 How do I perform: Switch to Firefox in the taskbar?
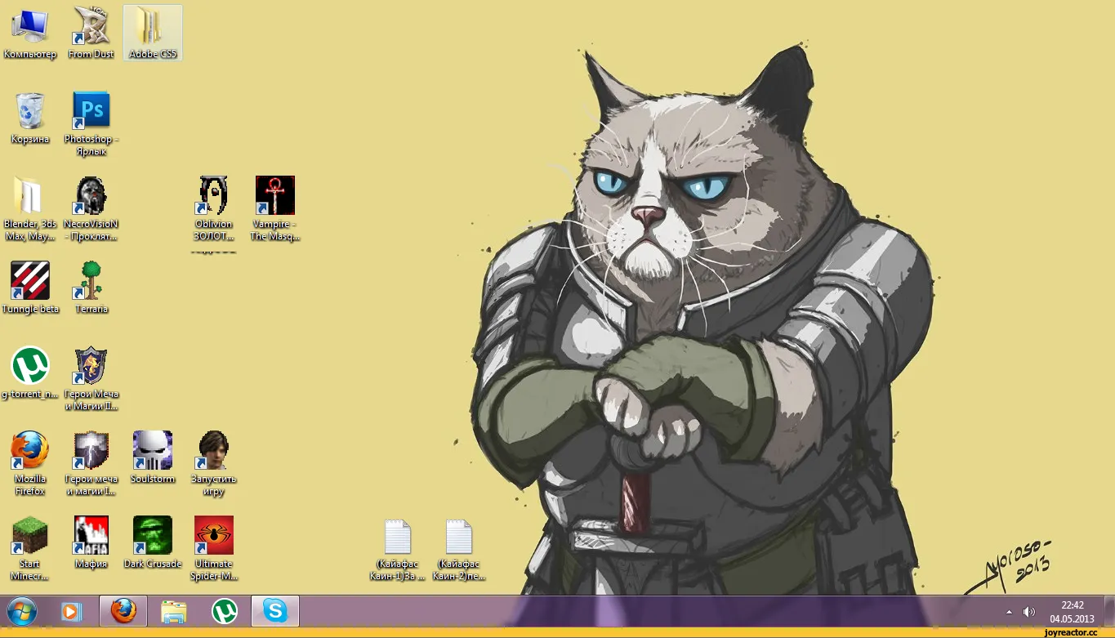pos(123,611)
